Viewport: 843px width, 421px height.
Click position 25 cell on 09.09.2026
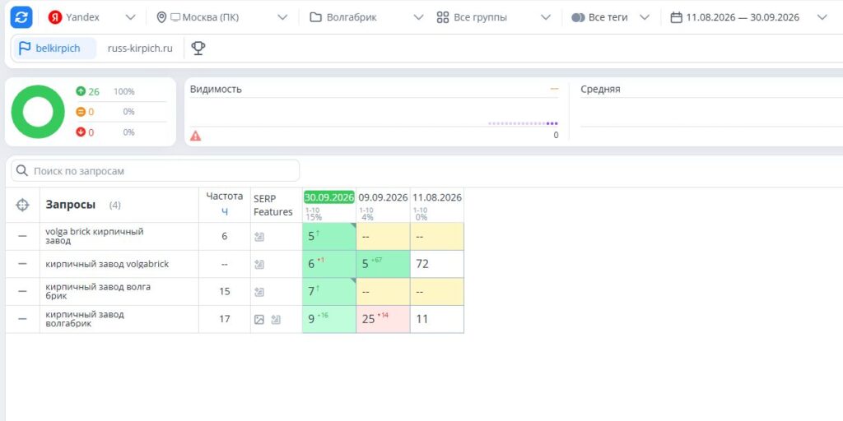click(383, 319)
